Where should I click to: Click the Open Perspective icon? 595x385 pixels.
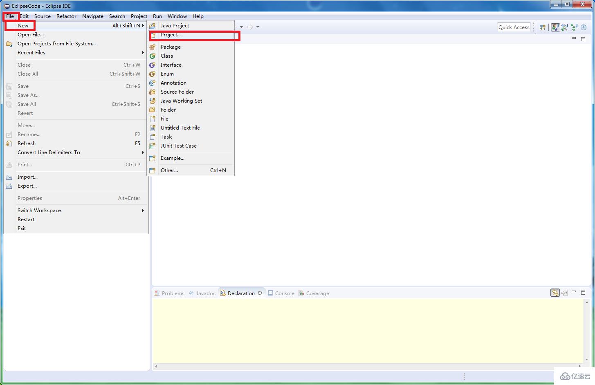(542, 27)
